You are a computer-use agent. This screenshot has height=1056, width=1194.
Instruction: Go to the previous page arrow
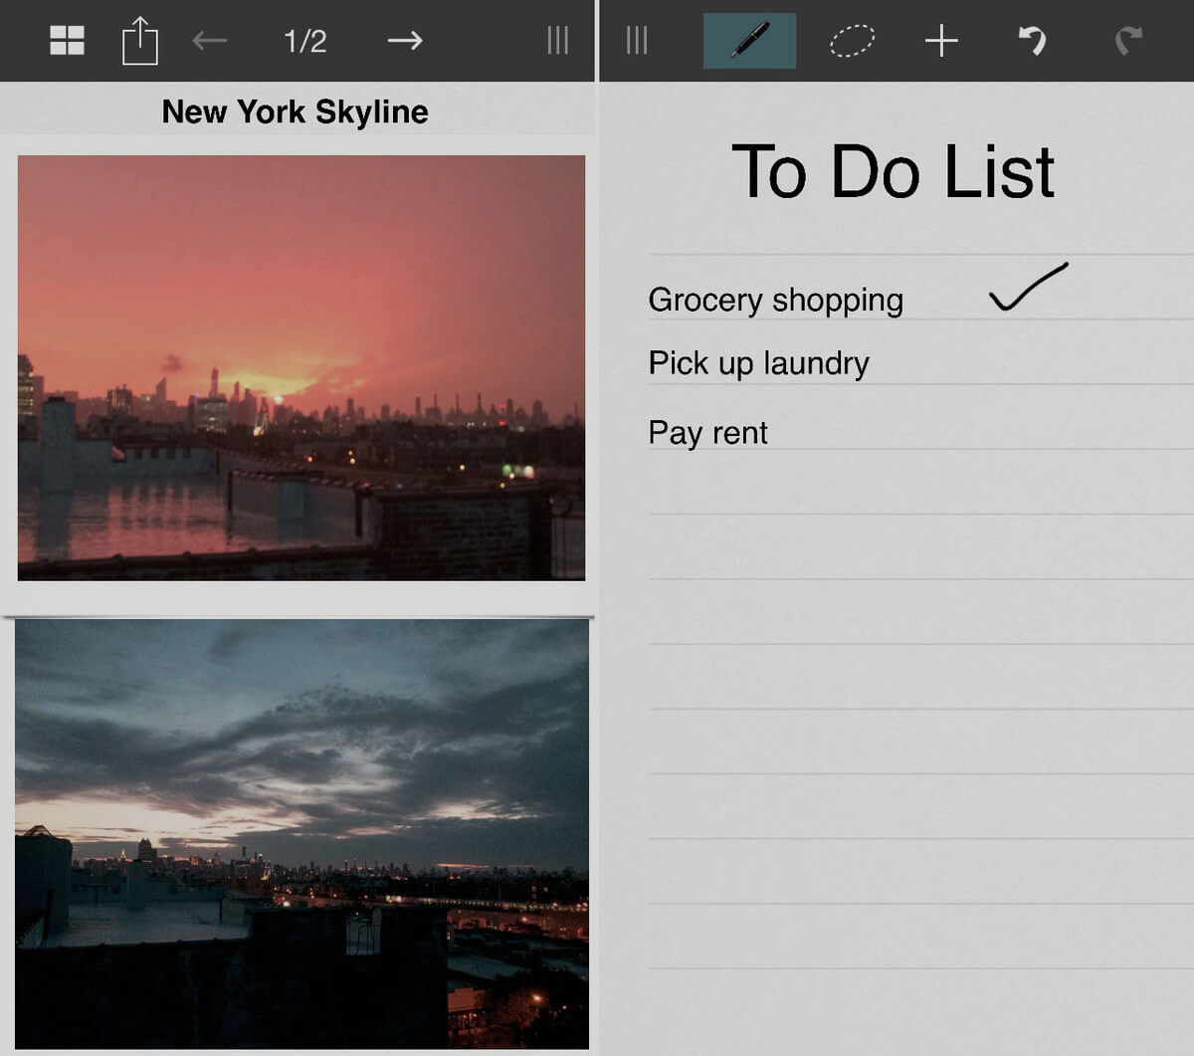tap(210, 41)
